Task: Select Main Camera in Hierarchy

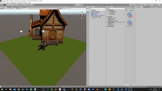Action: [x=96, y=12]
